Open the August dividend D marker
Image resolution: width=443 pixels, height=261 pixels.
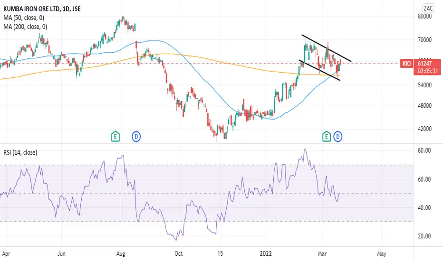tap(136, 137)
